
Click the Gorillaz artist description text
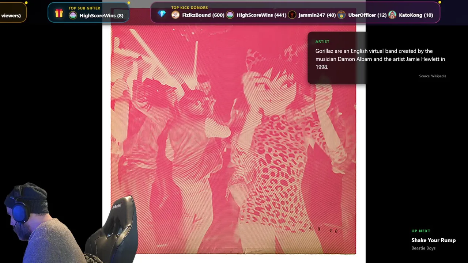tap(380, 59)
